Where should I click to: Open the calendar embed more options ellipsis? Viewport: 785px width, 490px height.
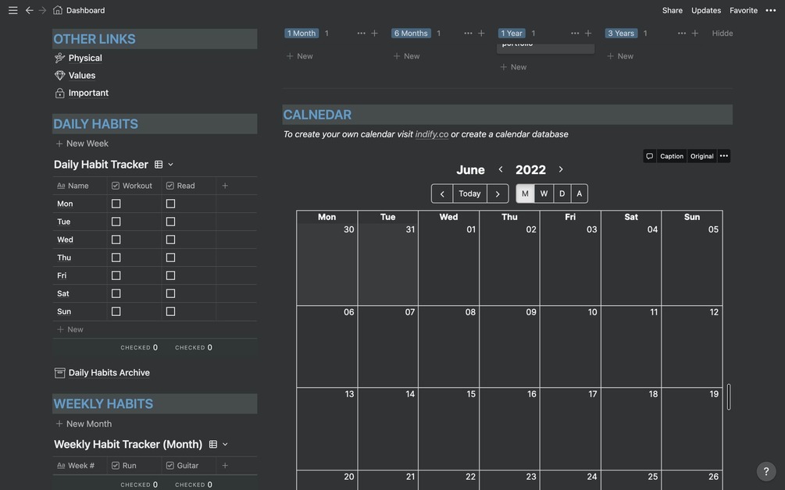point(724,156)
